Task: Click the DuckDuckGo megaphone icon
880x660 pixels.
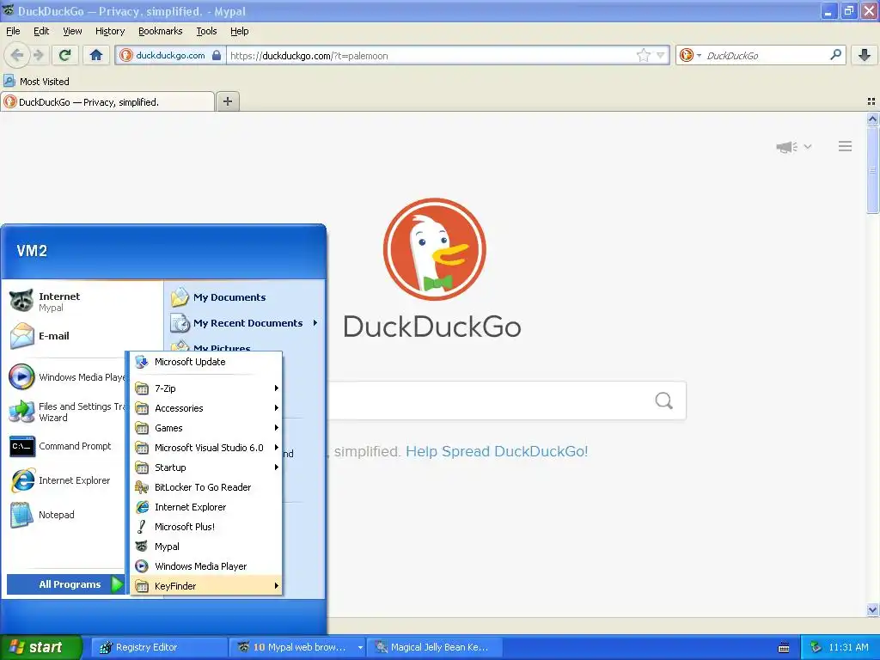Action: pos(786,147)
